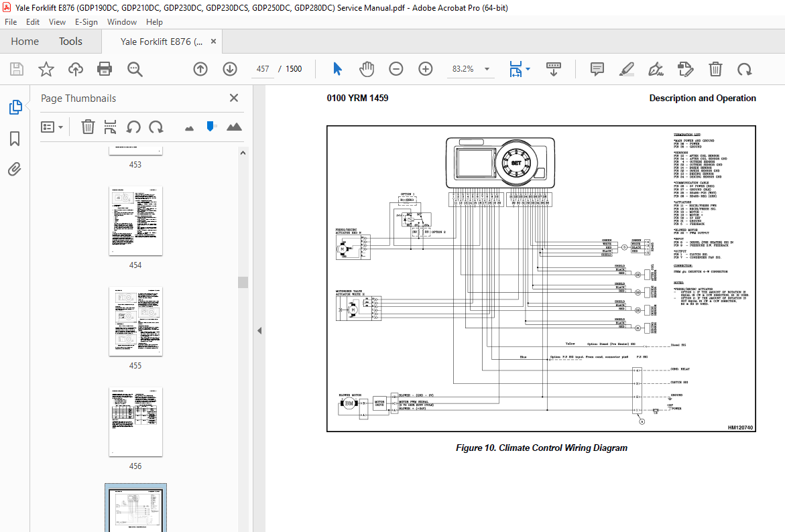Zoom out with minus button
The image size is (785, 532).
point(396,69)
